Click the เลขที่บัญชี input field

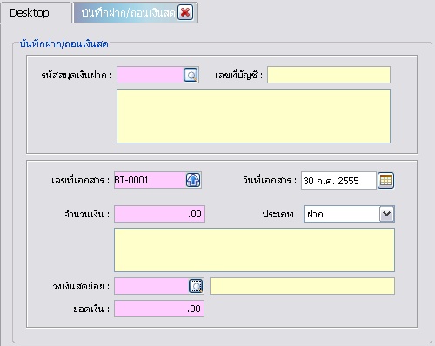pyautogui.click(x=329, y=75)
